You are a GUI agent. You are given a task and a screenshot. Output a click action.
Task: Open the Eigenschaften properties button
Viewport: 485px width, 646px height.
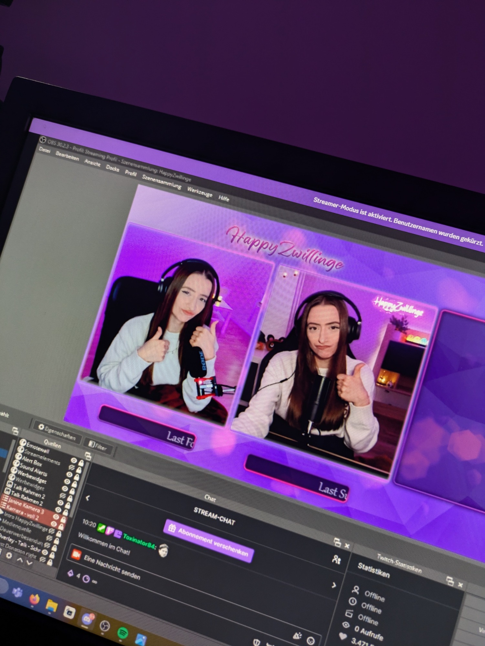point(57,432)
